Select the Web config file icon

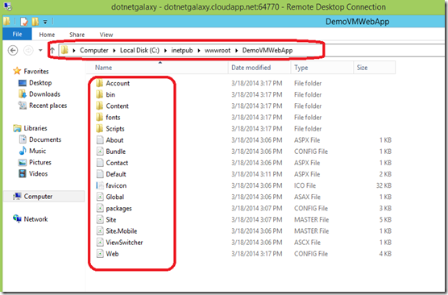point(100,254)
